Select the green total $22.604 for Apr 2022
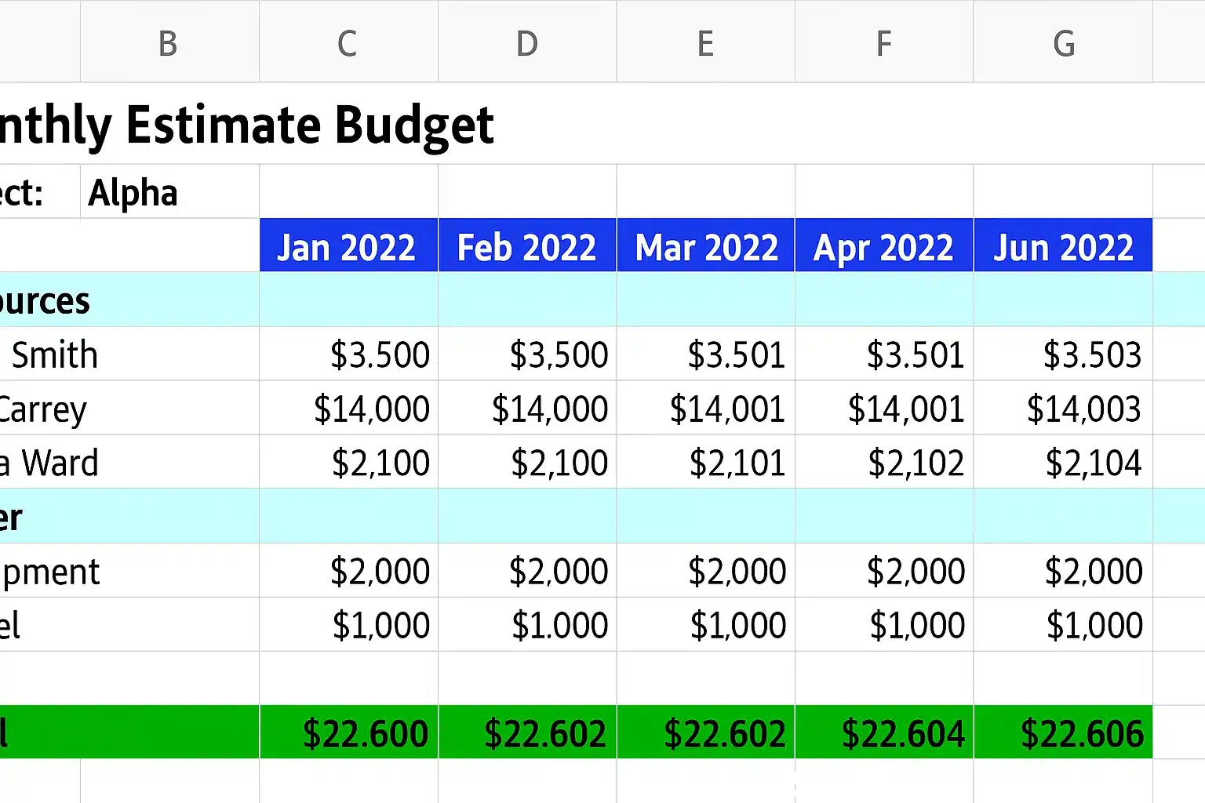The height and width of the screenshot is (803, 1205). coord(884,732)
